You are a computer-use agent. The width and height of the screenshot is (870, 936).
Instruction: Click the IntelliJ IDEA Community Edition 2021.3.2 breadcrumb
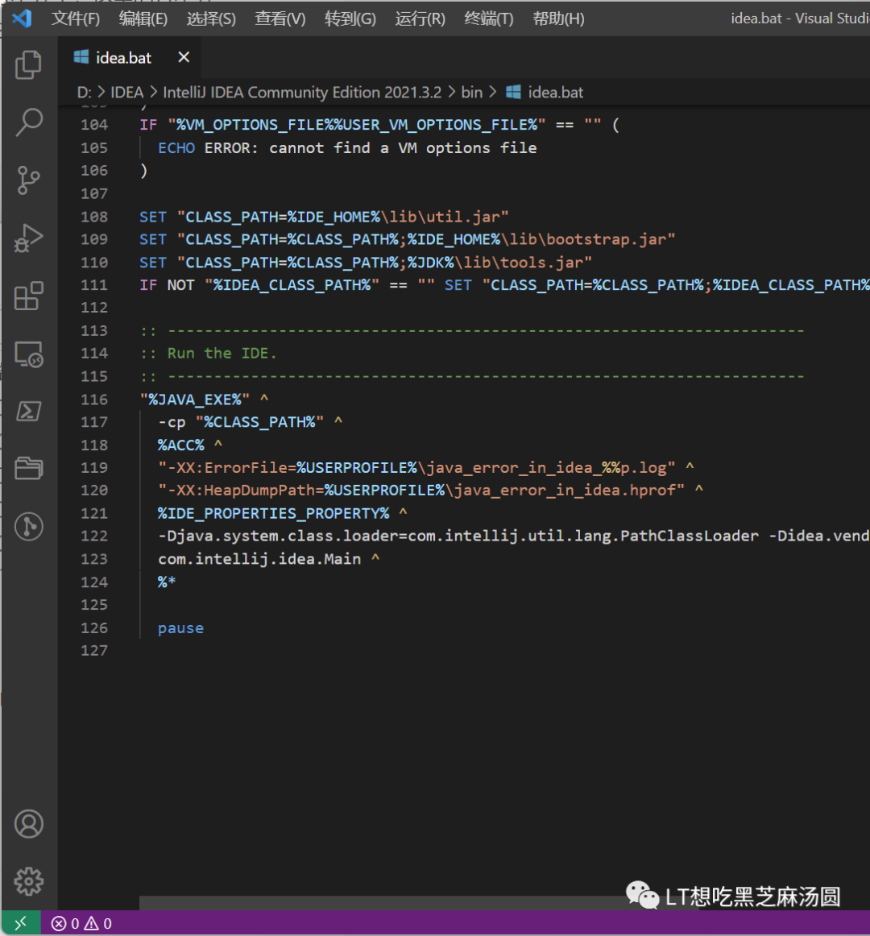tap(302, 93)
